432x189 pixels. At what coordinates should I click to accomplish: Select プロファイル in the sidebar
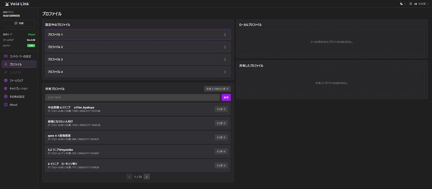[x=19, y=64]
